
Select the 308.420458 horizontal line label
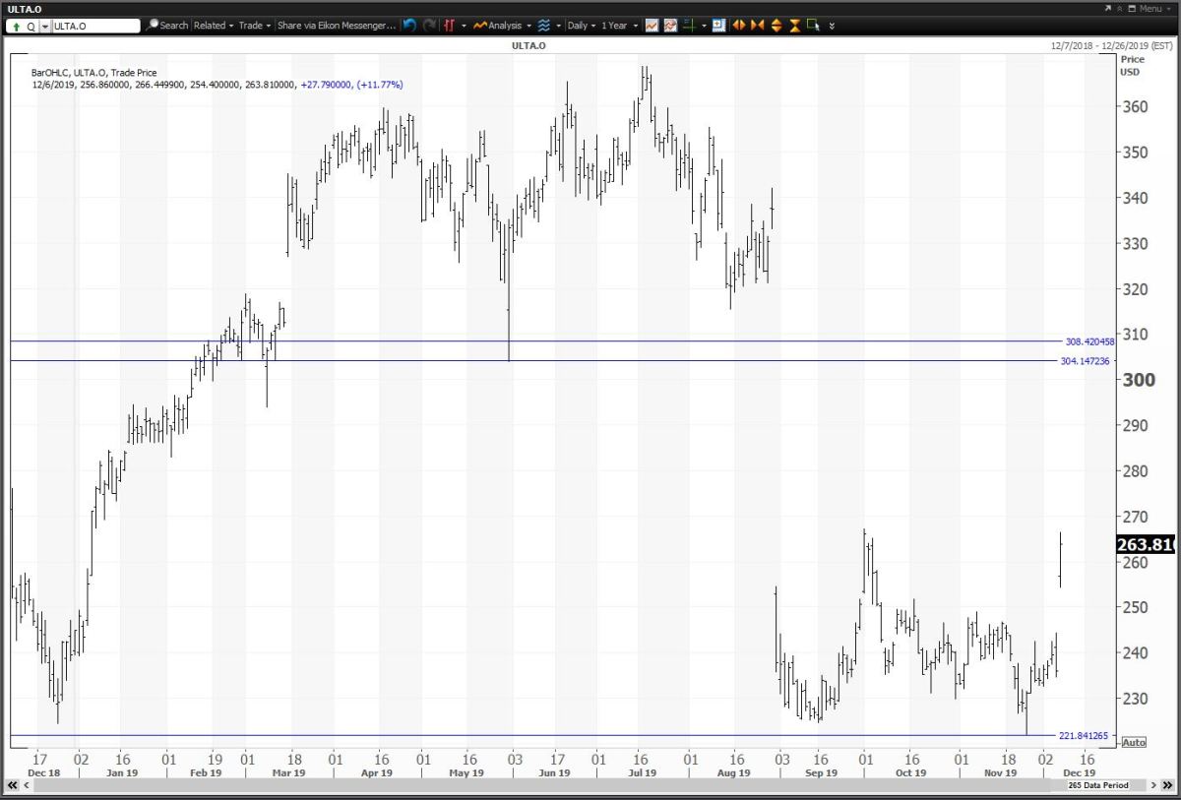pos(1089,341)
